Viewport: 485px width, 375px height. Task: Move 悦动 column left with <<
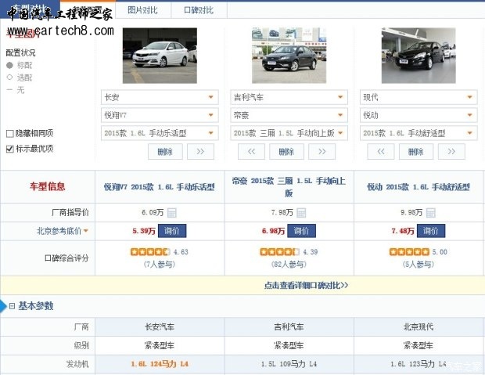pos(381,152)
